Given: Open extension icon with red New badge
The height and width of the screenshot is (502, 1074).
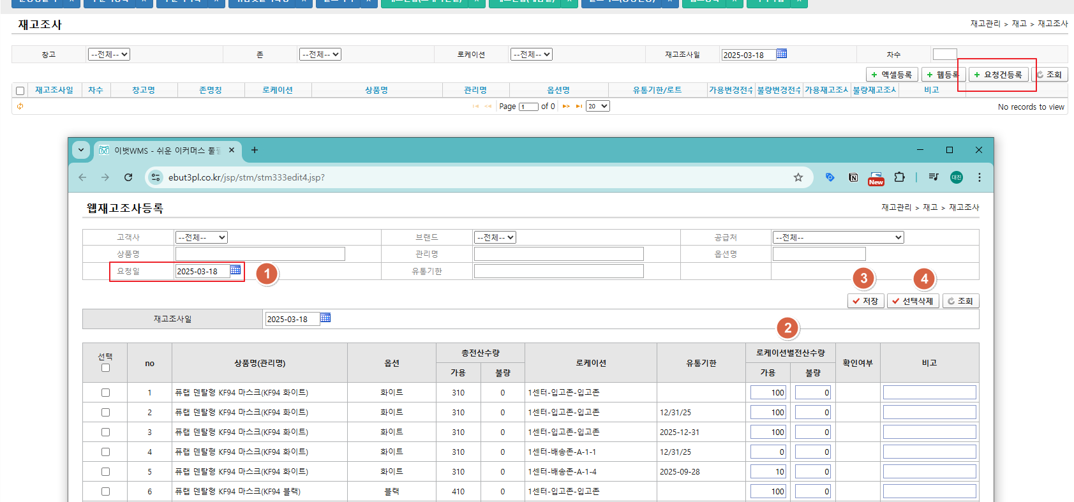Looking at the screenshot, I should [876, 178].
